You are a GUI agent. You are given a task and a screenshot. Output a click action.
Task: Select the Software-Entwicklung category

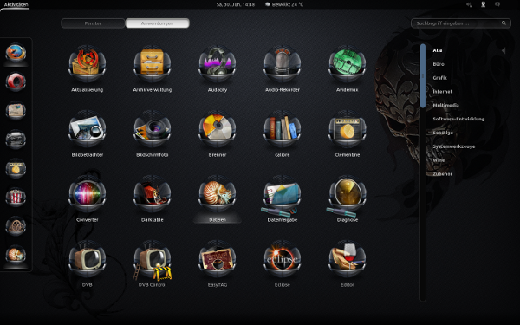[x=458, y=119]
